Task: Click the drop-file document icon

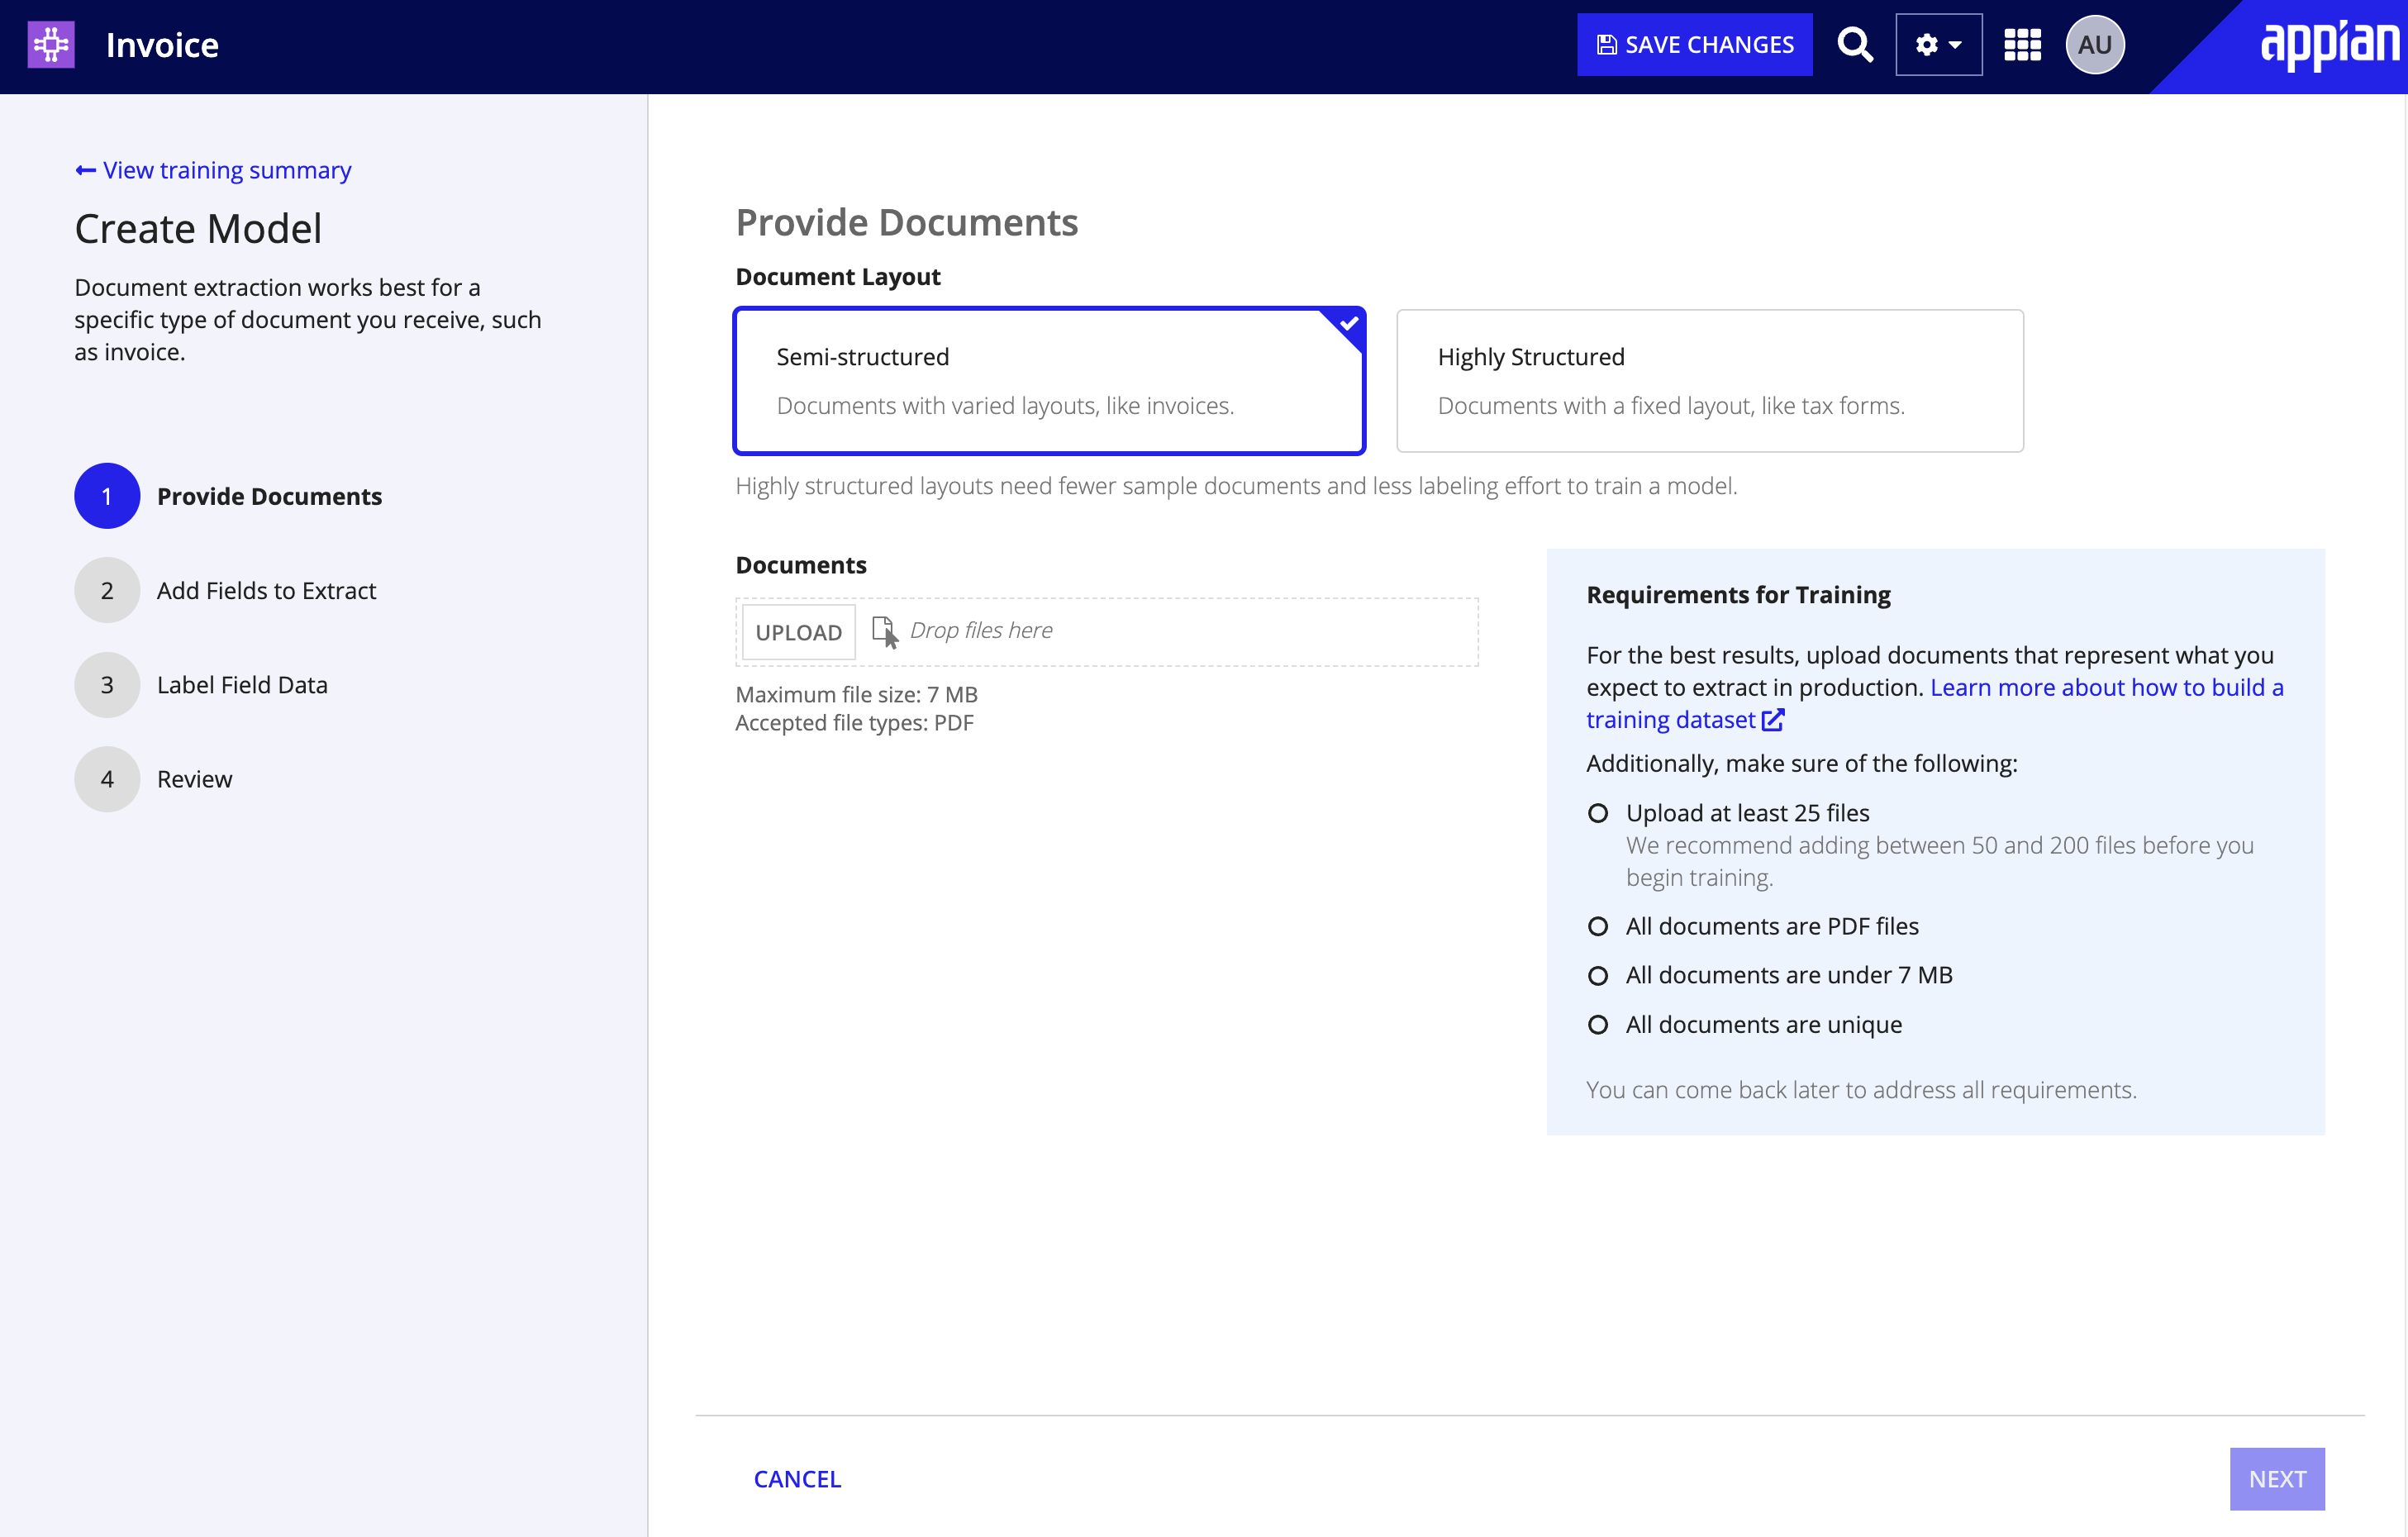Action: [884, 632]
